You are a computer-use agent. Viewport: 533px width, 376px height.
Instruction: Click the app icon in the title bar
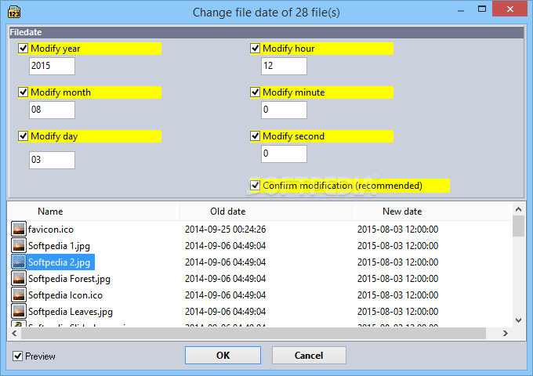click(14, 12)
